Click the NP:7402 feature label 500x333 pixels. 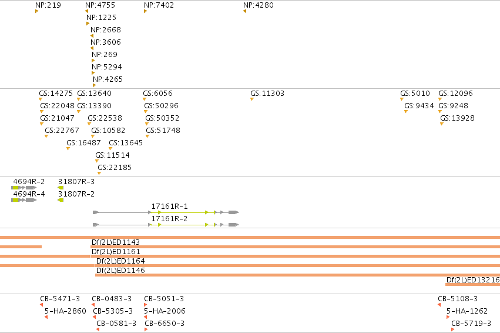[x=159, y=5]
